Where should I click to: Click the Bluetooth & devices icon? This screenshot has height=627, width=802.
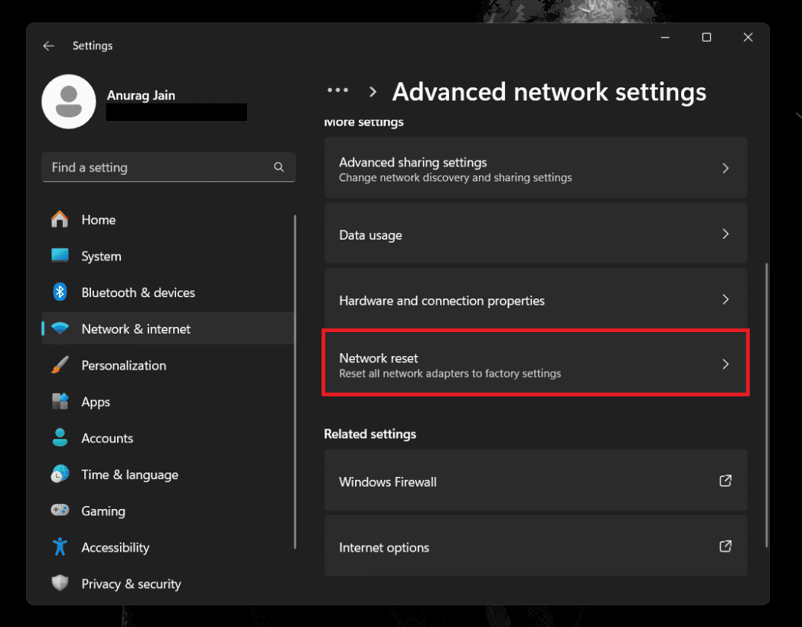click(x=59, y=292)
